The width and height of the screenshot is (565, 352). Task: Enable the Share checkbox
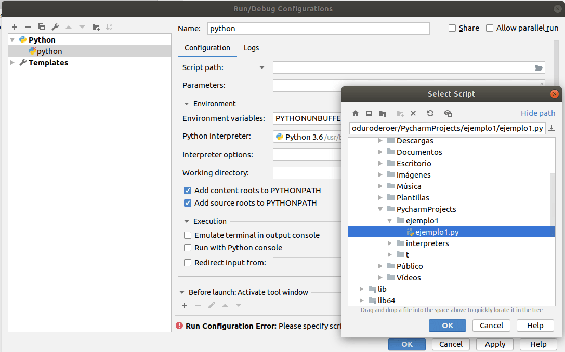[x=452, y=28]
